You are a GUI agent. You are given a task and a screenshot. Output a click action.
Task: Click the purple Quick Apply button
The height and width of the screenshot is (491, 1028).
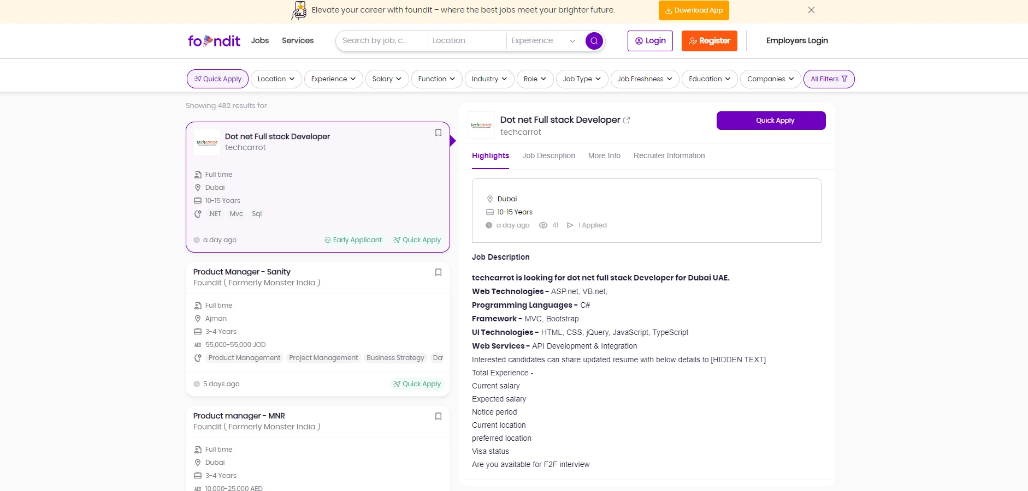point(771,121)
